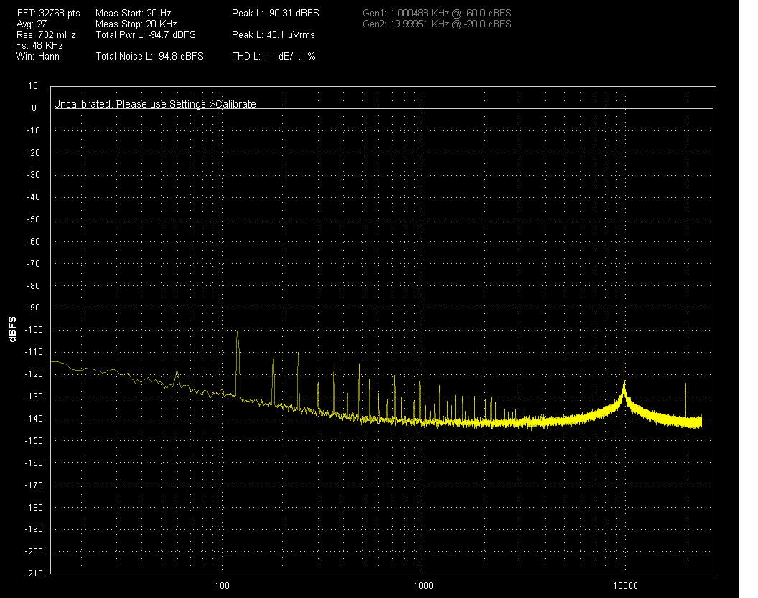Click Total Noise L: -94.8 dBFS
This screenshot has width=758, height=598.
tap(150, 56)
